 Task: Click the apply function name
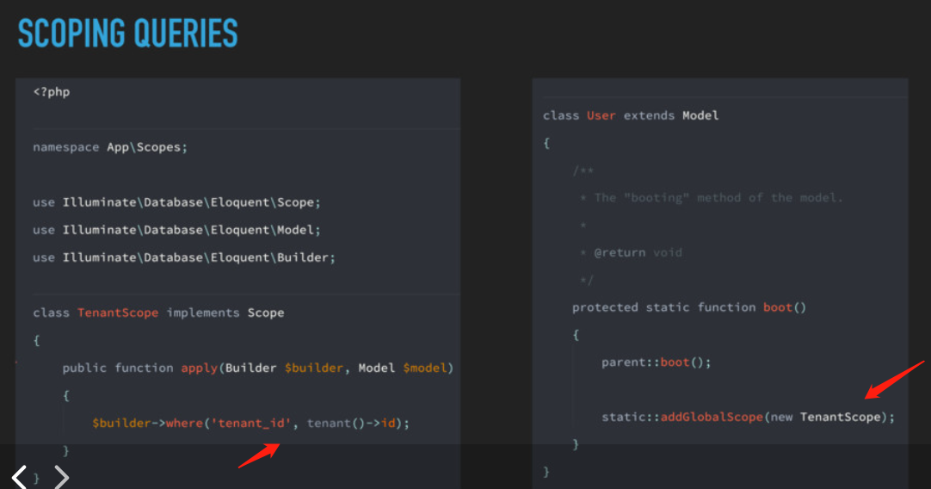[199, 368]
